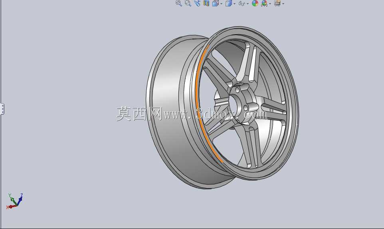
Task: Open the Hide/Show Items dropdown arrow
Action: 247,4
